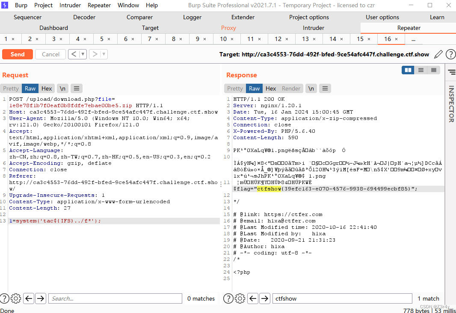The height and width of the screenshot is (313, 456).
Task: Switch Request view to Pretty
Action: pyautogui.click(x=11, y=88)
